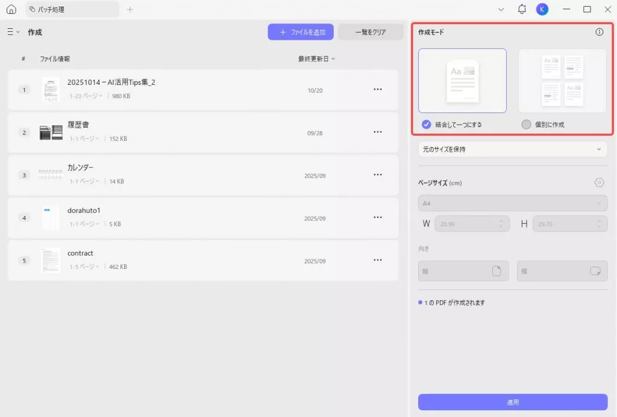Open the 元のサイズを保持 dropdown
This screenshot has width=617, height=417.
click(x=512, y=149)
